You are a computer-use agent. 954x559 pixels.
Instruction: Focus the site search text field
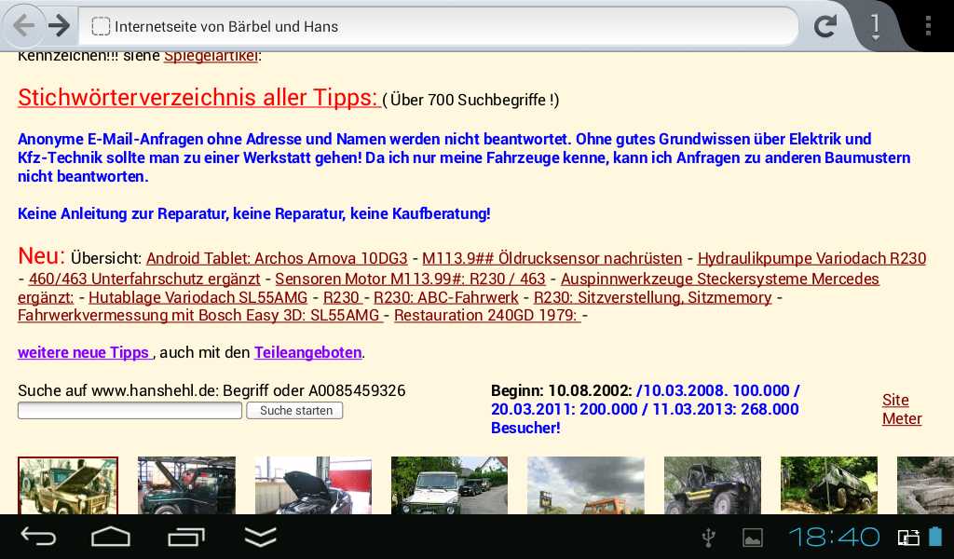[129, 411]
